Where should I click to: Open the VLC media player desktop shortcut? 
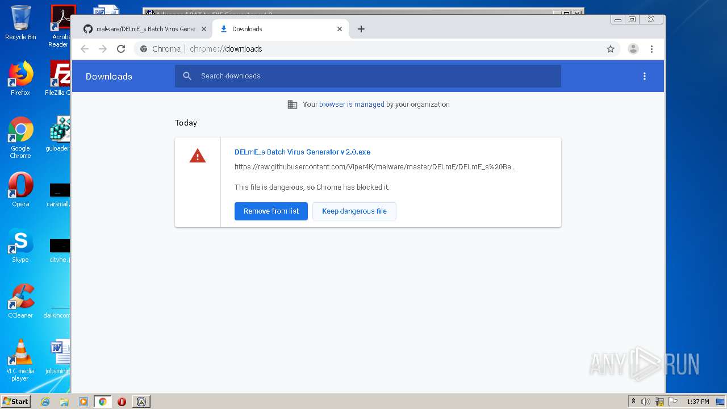click(20, 360)
